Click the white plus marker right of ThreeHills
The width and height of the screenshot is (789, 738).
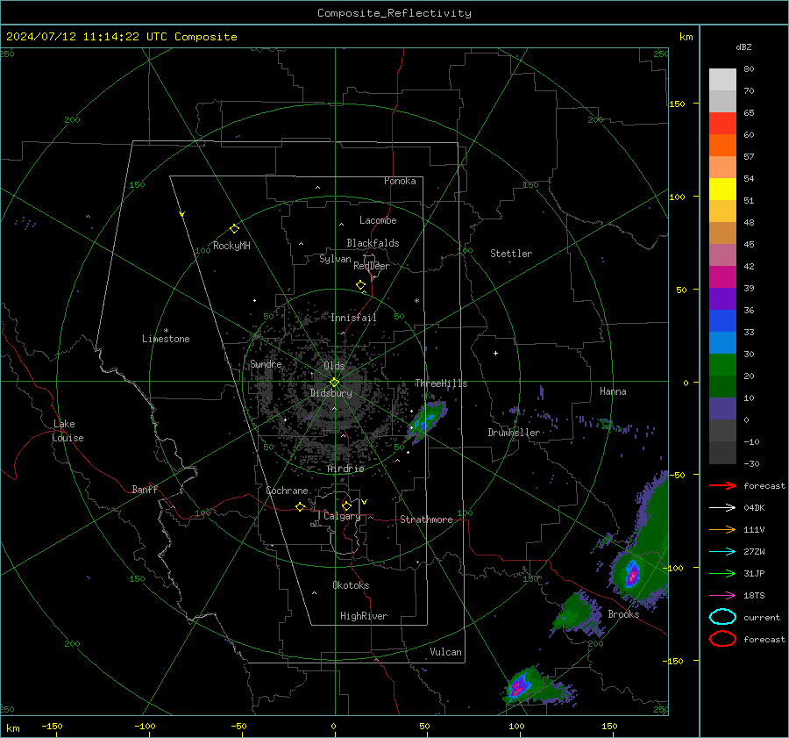point(495,353)
